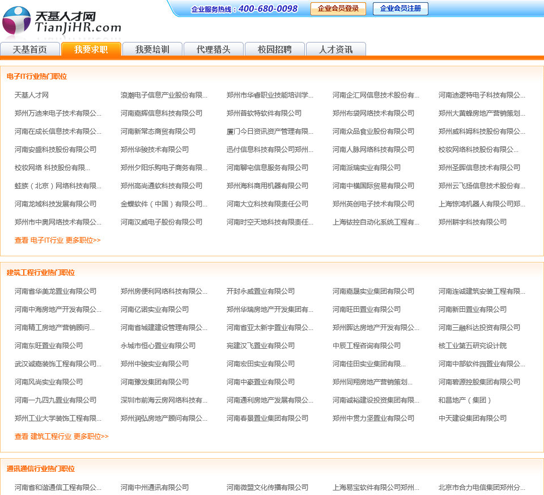Open 河南微盟文化传播有限公司
Image resolution: width=544 pixels, height=495 pixels.
pyautogui.click(x=267, y=488)
